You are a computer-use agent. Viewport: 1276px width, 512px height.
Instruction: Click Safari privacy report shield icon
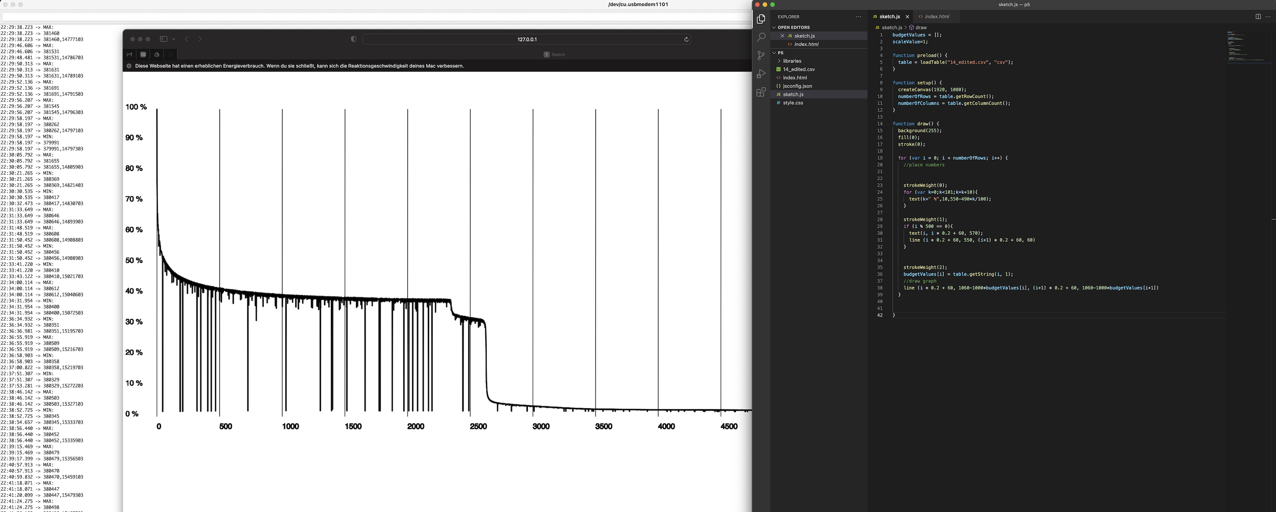[354, 39]
